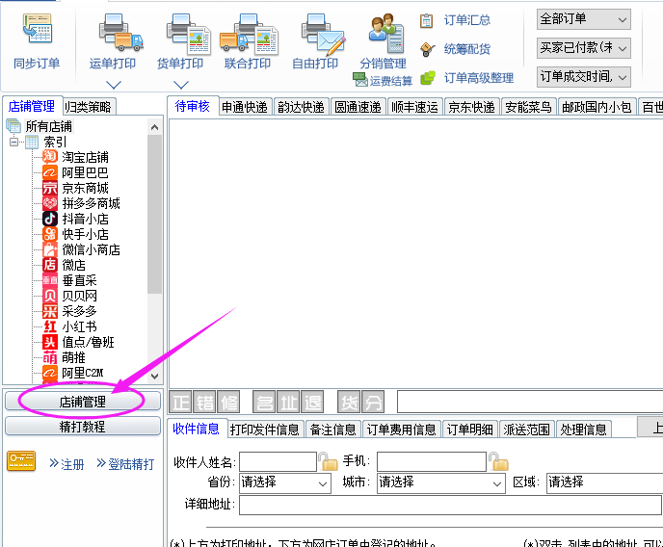Click the 登陆精打 login link
The width and height of the screenshot is (663, 547).
pos(124,464)
